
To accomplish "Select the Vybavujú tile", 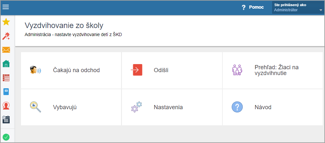I will click(71, 107).
